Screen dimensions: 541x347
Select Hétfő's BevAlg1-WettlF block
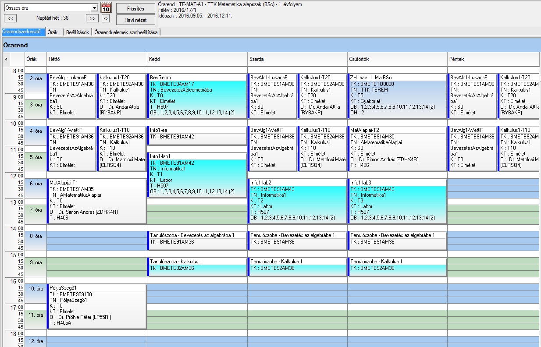pos(71,149)
